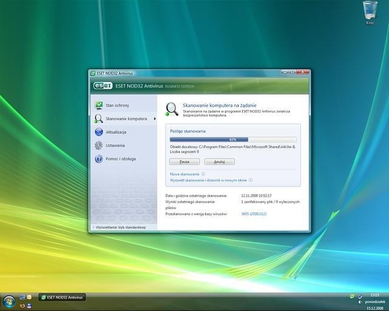Open the Windows Start orb
The height and width of the screenshot is (311, 389).
[9, 301]
